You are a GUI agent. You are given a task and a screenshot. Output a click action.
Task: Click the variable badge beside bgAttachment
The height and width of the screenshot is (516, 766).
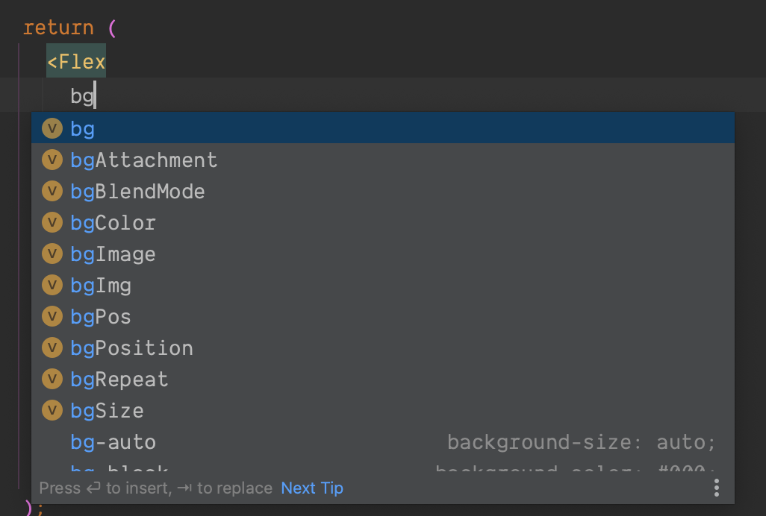click(52, 160)
